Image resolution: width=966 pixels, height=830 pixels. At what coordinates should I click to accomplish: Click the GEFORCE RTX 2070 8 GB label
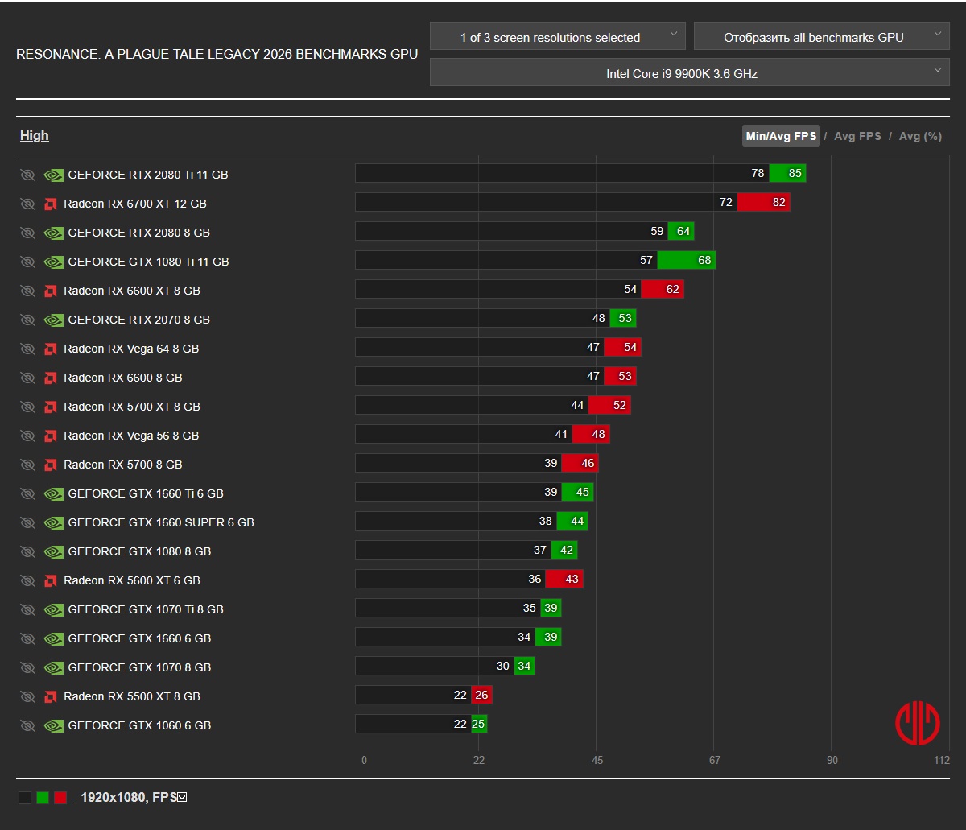tap(139, 320)
